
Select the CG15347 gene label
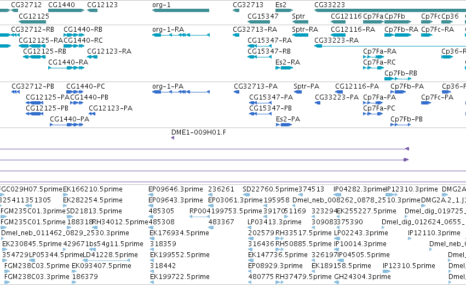tap(263, 16)
